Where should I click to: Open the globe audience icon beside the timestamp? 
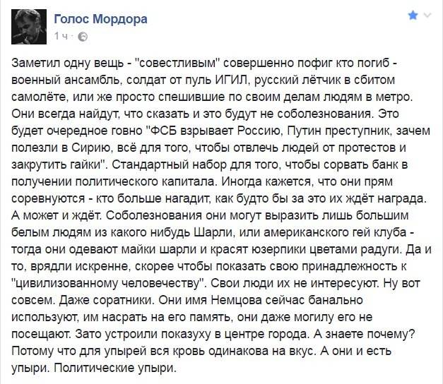click(x=83, y=37)
